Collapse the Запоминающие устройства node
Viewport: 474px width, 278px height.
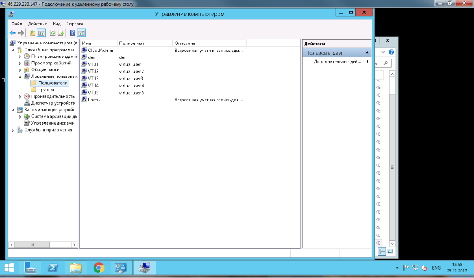(13, 110)
